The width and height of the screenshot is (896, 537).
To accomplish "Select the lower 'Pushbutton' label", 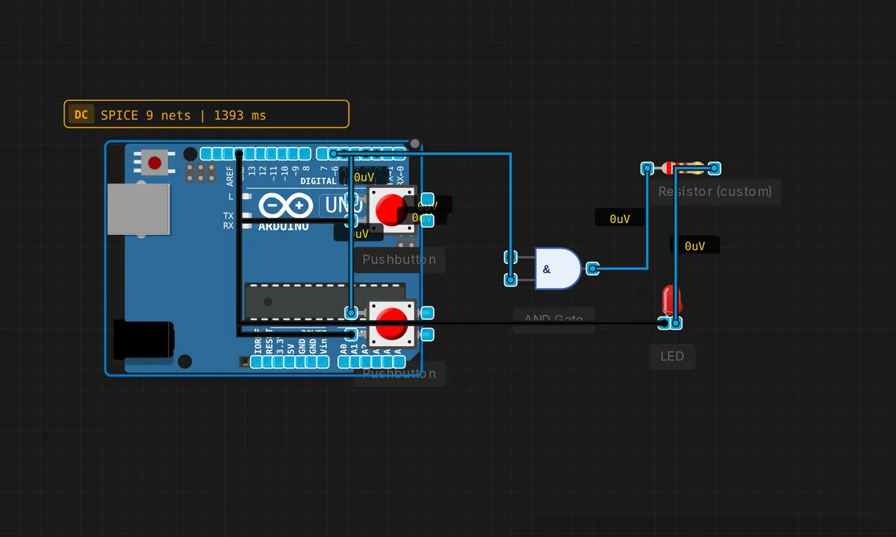I will (399, 374).
